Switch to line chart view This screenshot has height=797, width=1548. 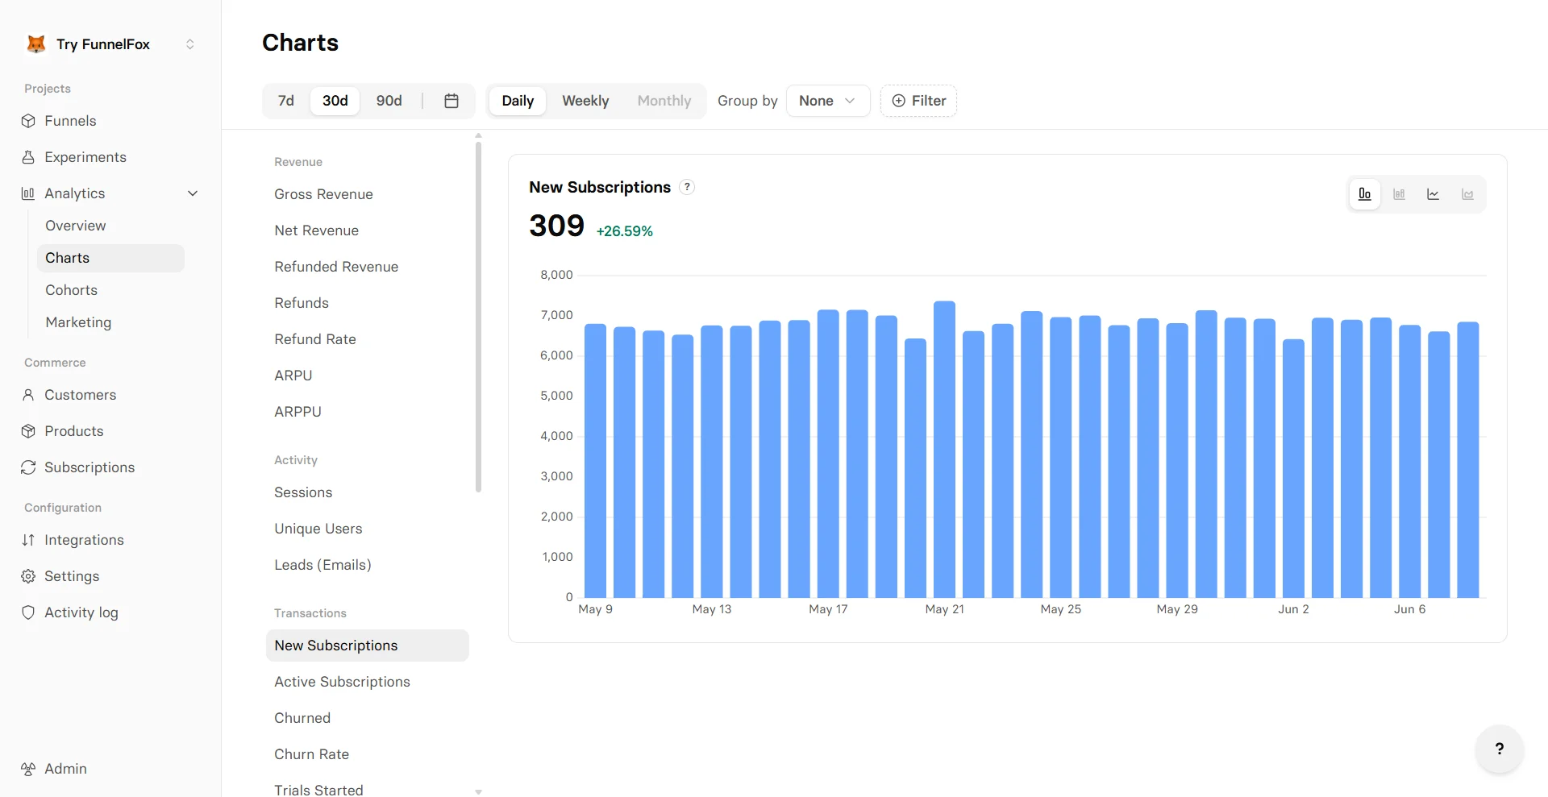(1434, 194)
